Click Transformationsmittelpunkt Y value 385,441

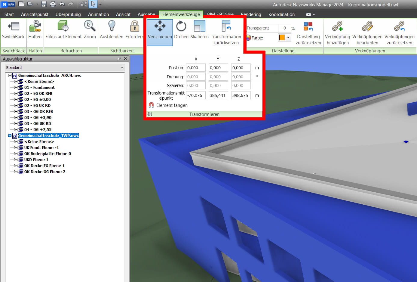(x=218, y=95)
